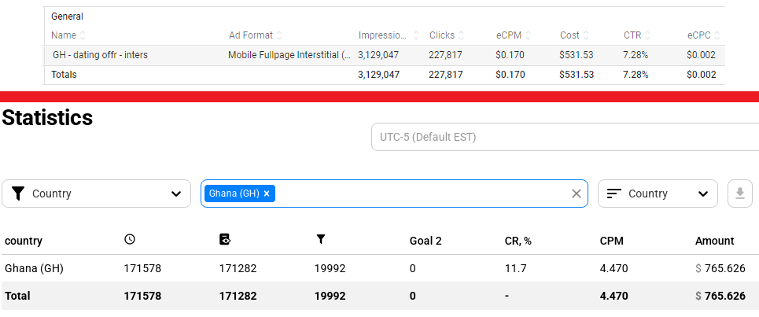Open the Country filter dropdown
Screen dimensions: 759x317
96,194
